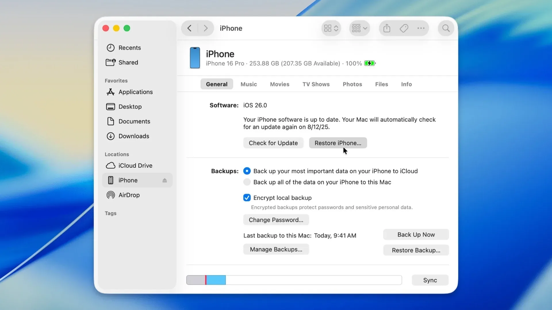The width and height of the screenshot is (552, 310).
Task: Click the Share icon in toolbar
Action: (387, 28)
